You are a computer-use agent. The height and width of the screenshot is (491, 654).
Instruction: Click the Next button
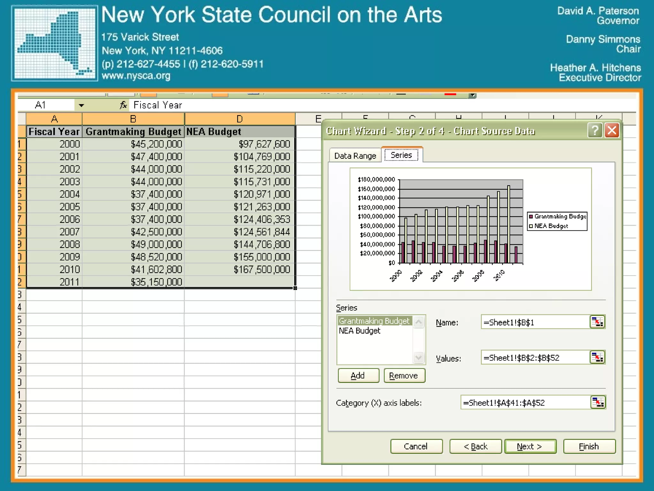click(x=530, y=446)
